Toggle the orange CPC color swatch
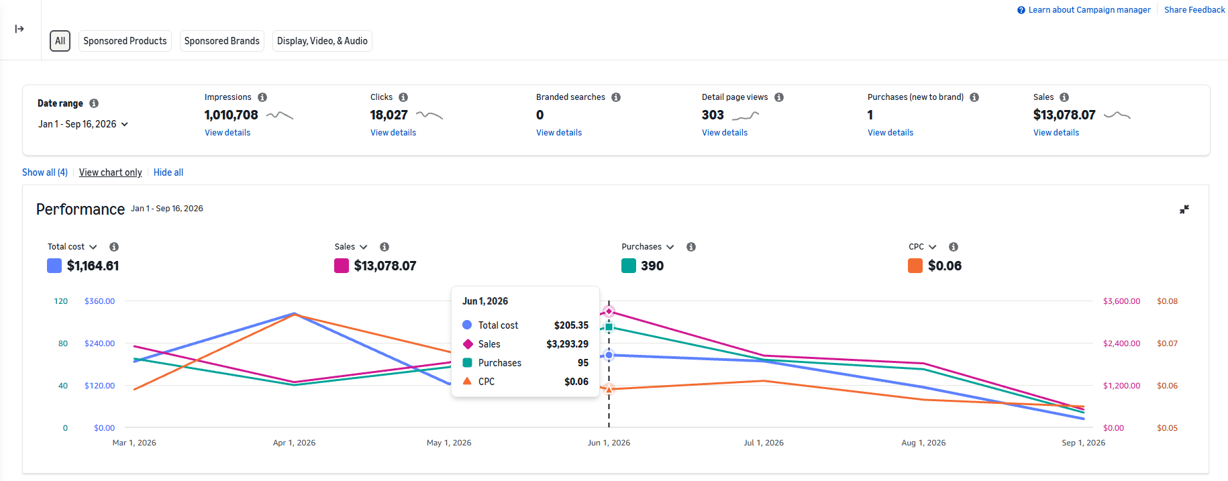Screen dimensions: 1228x481 coord(915,266)
